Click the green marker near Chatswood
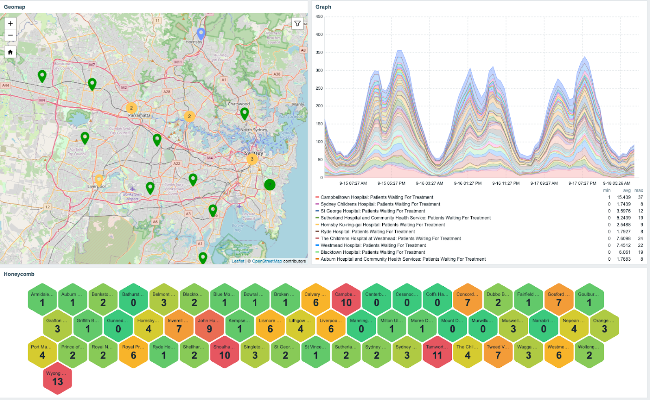 tap(244, 113)
